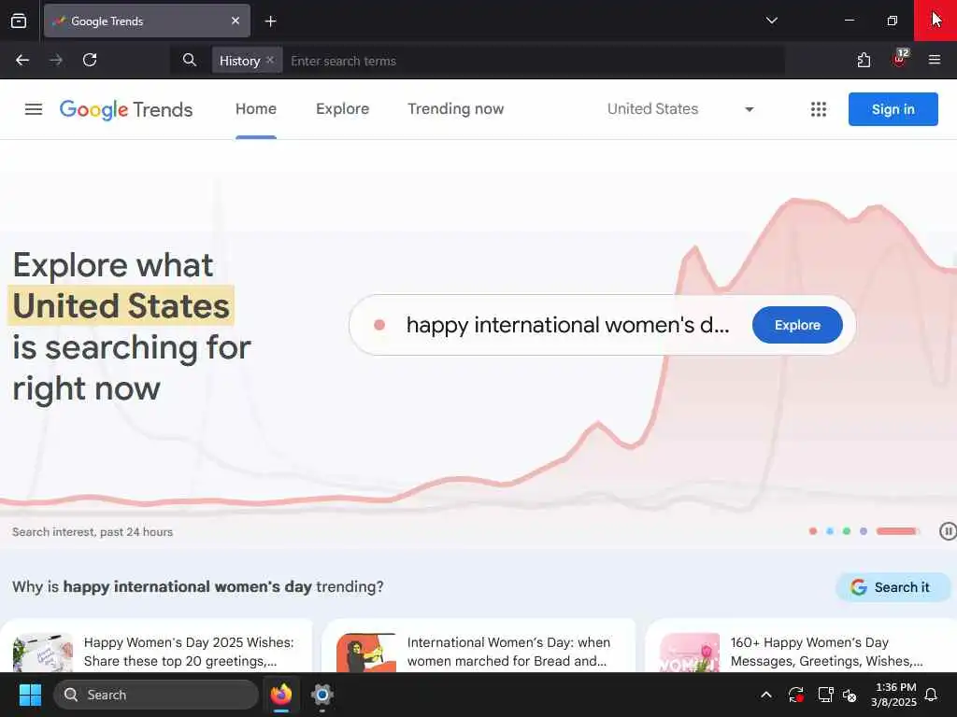Open the browser application menu
The image size is (957, 717).
pos(935,60)
